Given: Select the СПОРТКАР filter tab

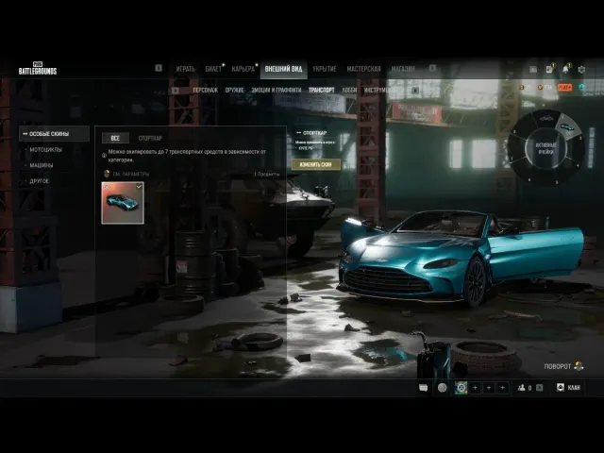Looking at the screenshot, I should coord(150,138).
